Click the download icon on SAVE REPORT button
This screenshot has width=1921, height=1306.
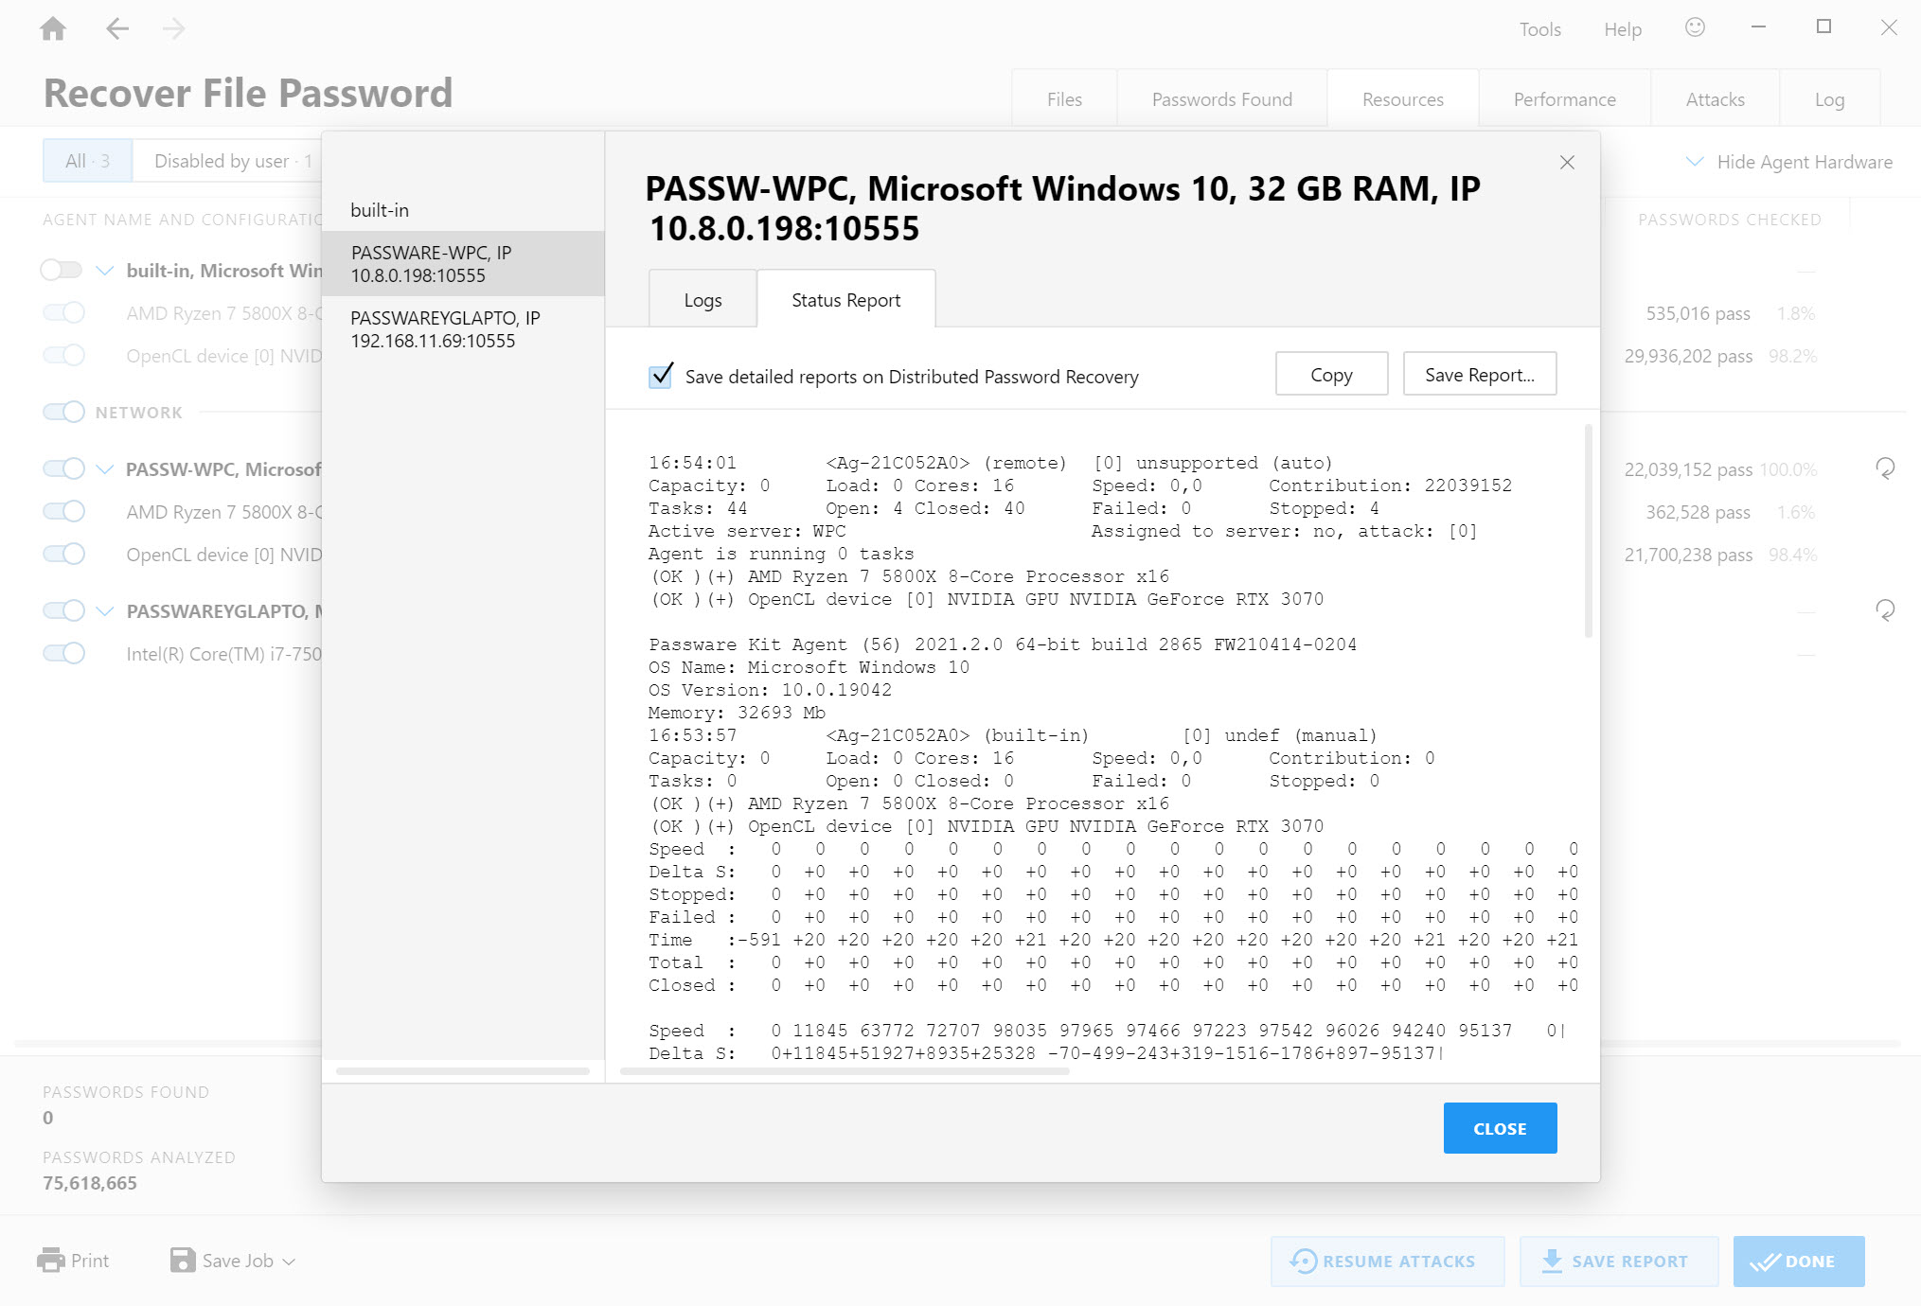(1552, 1261)
